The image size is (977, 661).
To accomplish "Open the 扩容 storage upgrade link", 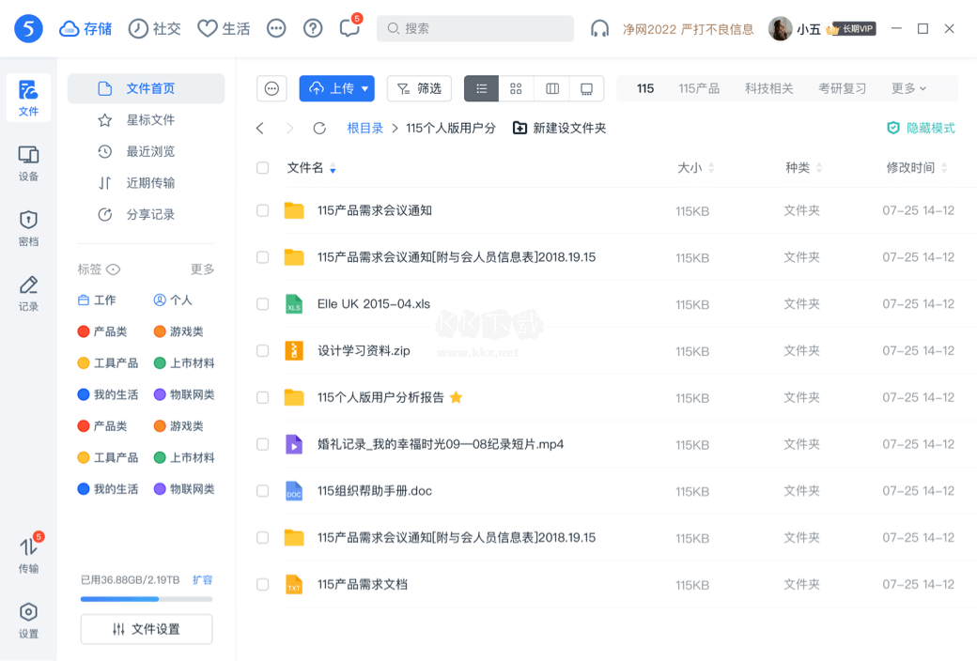I will click(x=203, y=580).
